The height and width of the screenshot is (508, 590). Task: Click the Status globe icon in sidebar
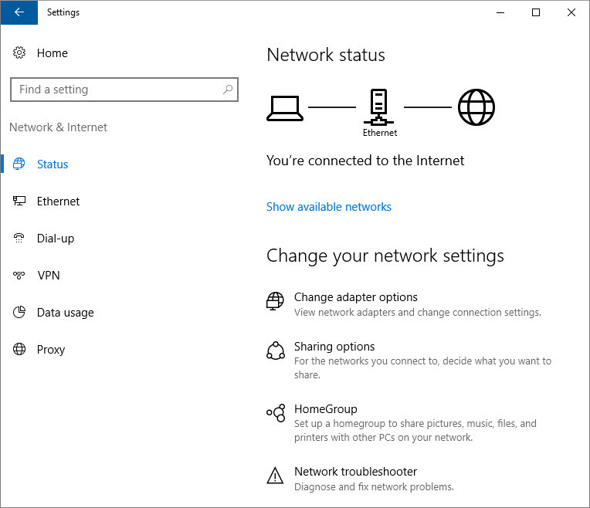pos(19,164)
